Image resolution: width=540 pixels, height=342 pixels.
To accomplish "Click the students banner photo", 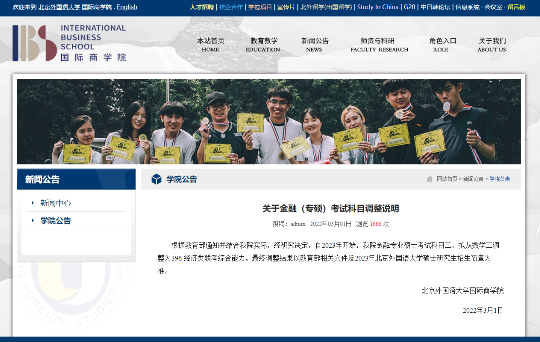I will tap(269, 121).
